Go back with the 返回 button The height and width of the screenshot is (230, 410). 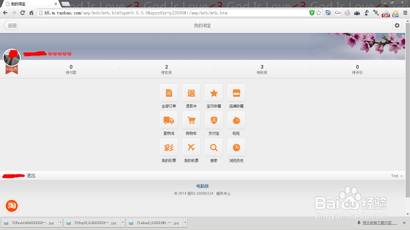pyautogui.click(x=11, y=25)
